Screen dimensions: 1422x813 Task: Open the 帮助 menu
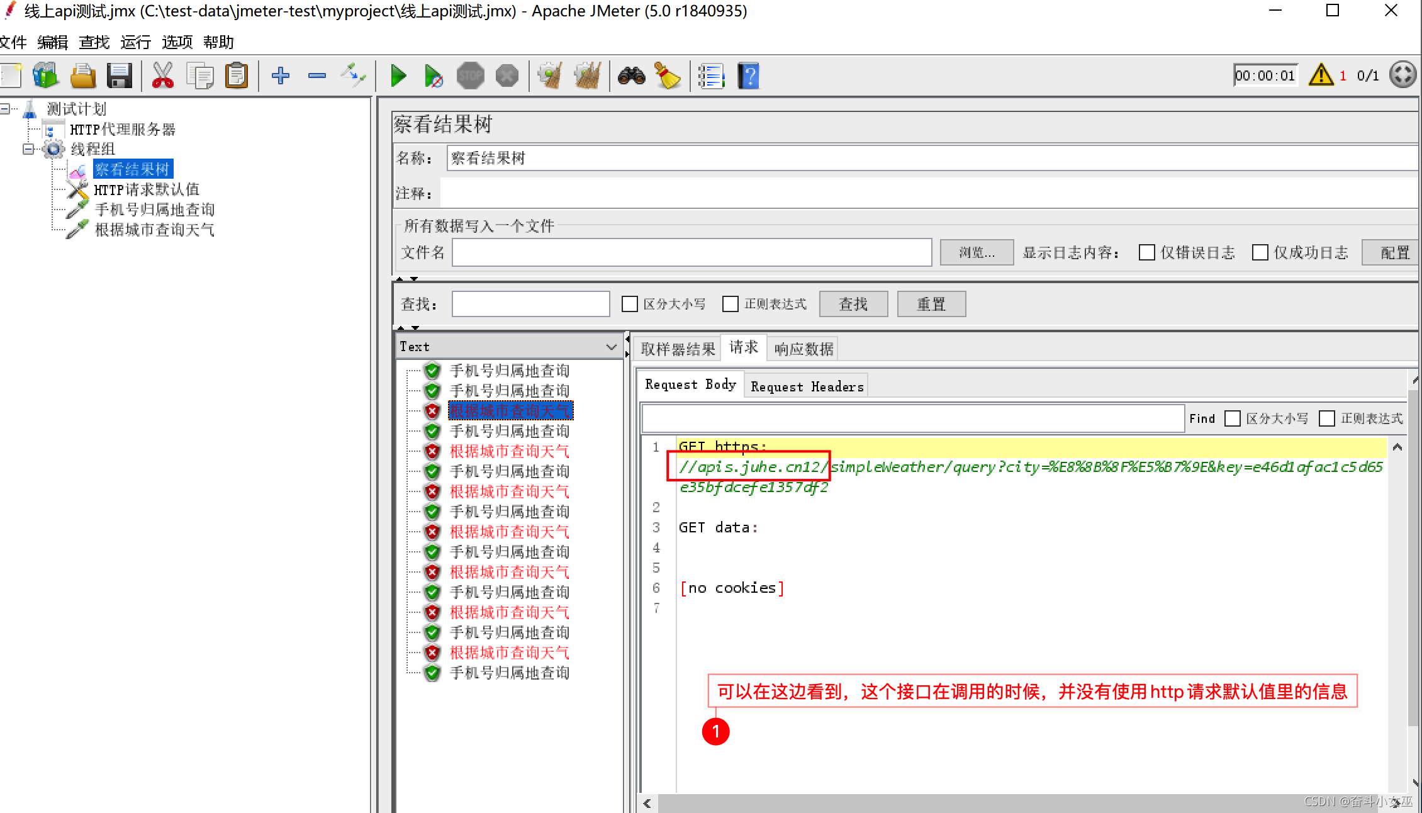(x=218, y=42)
